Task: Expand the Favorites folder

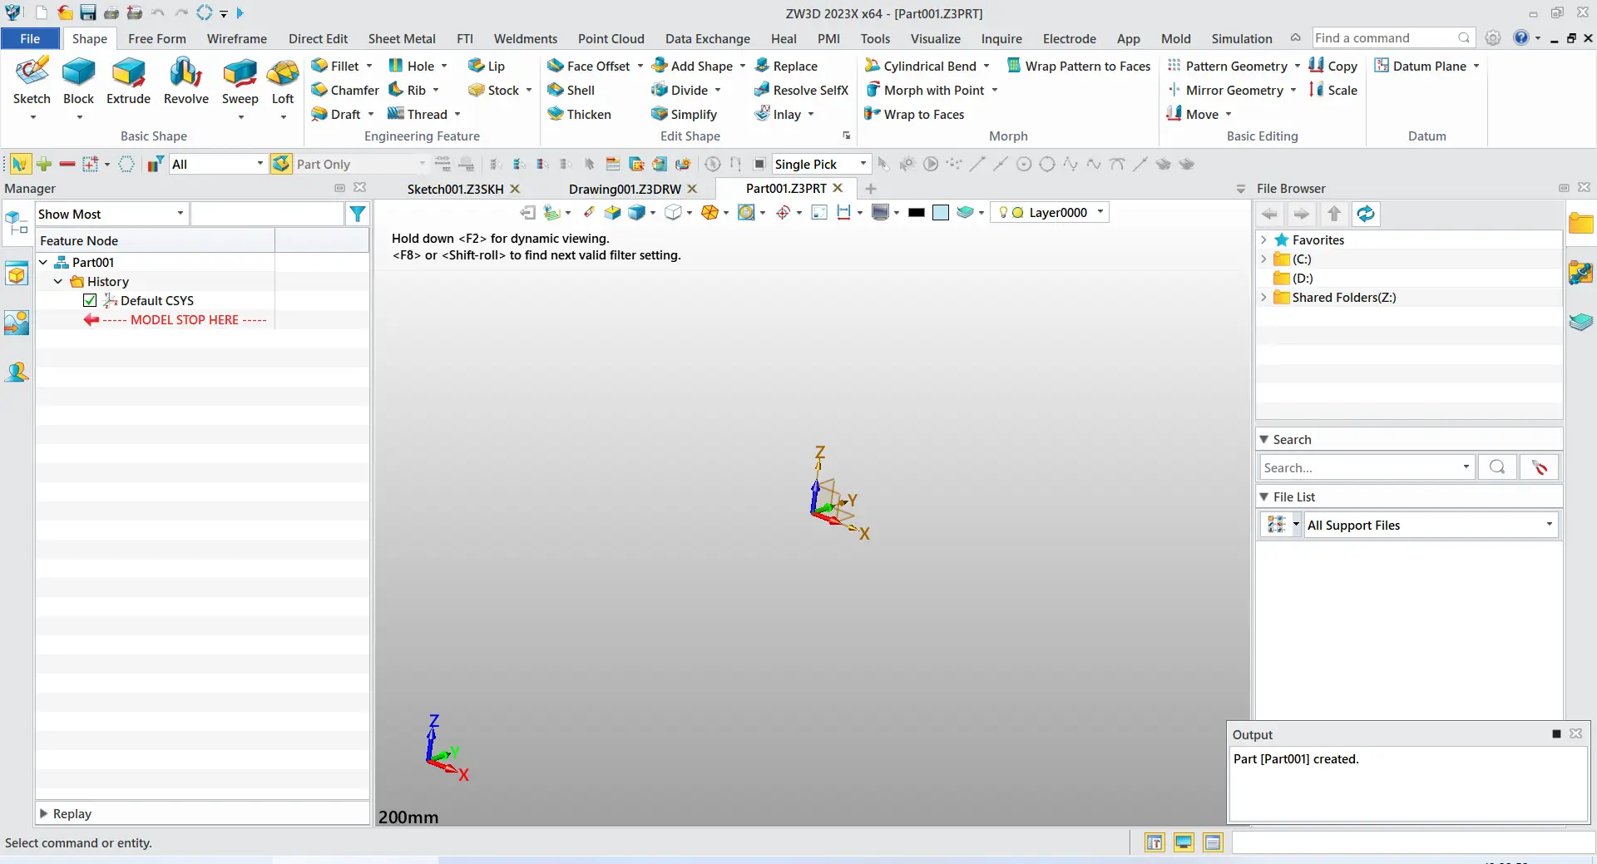Action: tap(1264, 239)
